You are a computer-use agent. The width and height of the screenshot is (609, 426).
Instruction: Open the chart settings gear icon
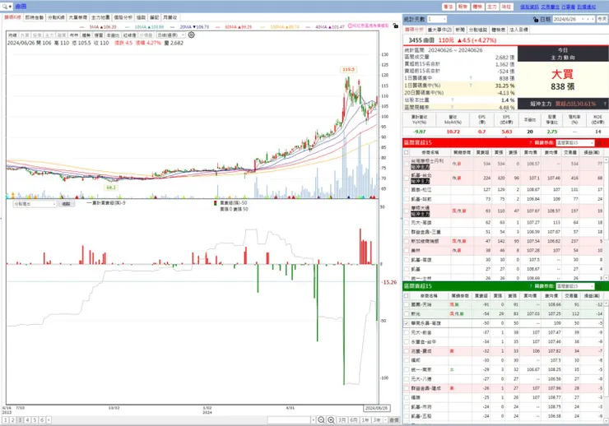192,35
